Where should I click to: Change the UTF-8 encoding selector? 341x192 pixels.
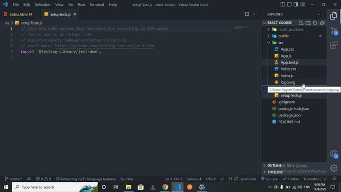coord(210,179)
